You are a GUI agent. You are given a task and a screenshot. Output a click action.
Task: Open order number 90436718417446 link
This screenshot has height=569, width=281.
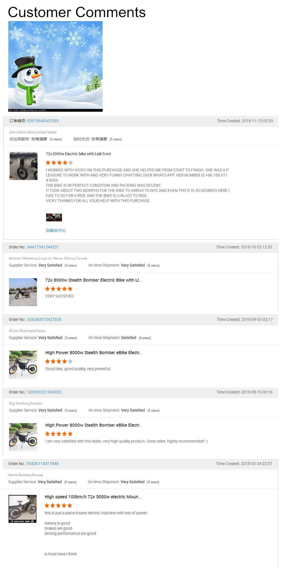(x=43, y=464)
